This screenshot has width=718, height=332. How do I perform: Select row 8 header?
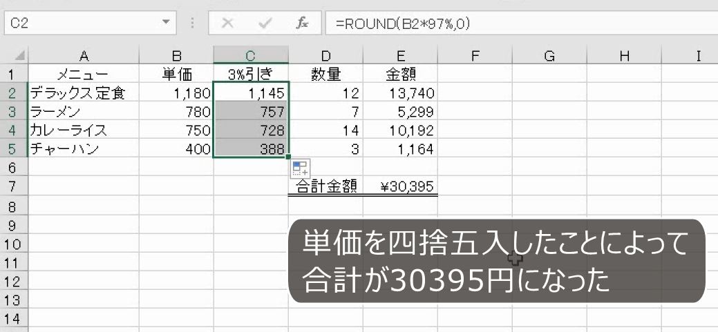click(14, 206)
